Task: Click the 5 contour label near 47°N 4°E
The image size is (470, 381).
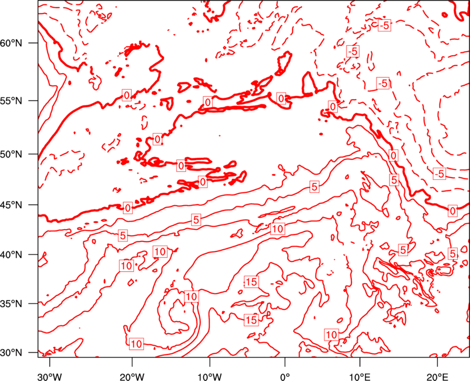Action: point(314,187)
